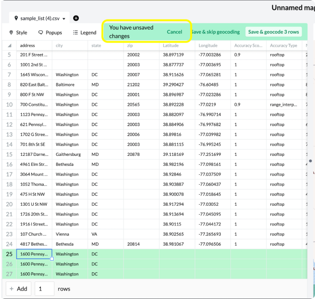Click the Vienna city cell
Screen dimensions: 315x299
pyautogui.click(x=70, y=234)
